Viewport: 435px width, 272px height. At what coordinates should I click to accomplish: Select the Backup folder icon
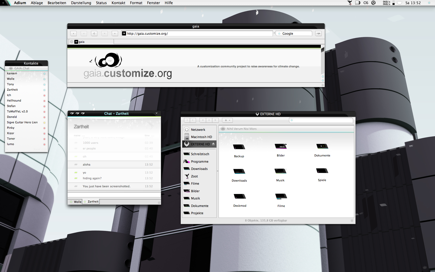click(239, 147)
